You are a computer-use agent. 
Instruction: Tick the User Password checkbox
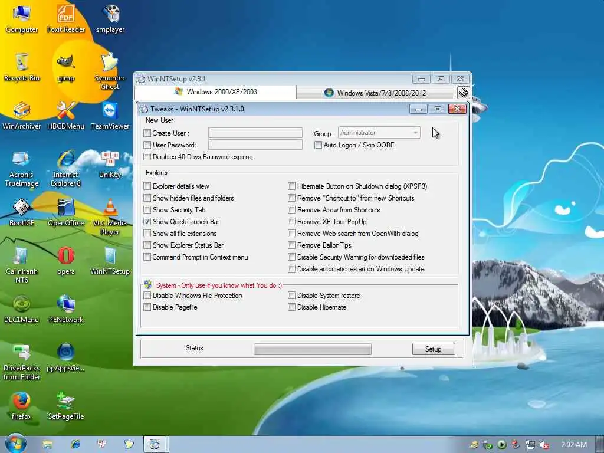pos(147,145)
